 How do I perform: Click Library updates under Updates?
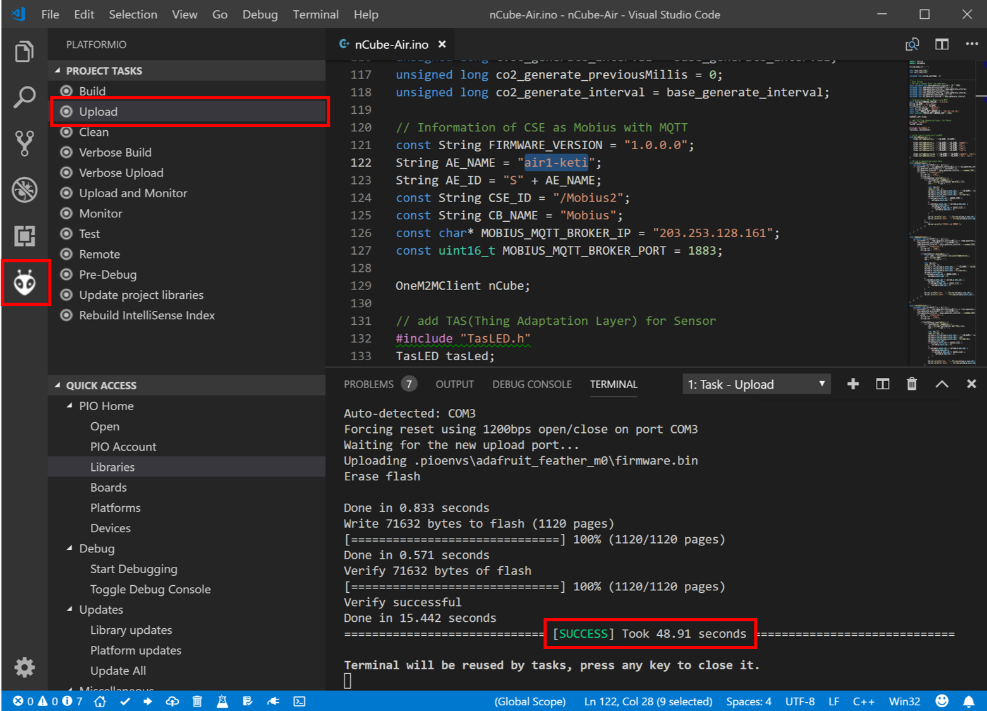[x=188, y=629]
